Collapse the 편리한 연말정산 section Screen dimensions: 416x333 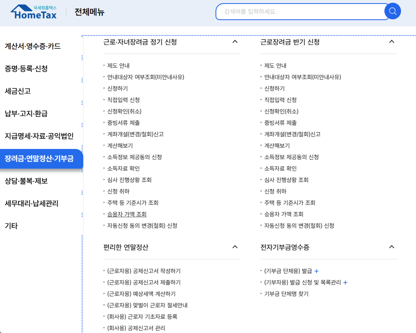tap(235, 247)
